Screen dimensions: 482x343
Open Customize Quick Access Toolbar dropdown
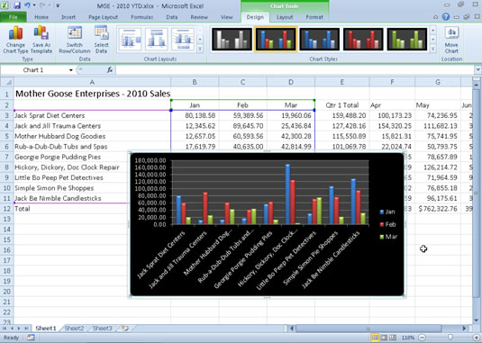coord(58,5)
